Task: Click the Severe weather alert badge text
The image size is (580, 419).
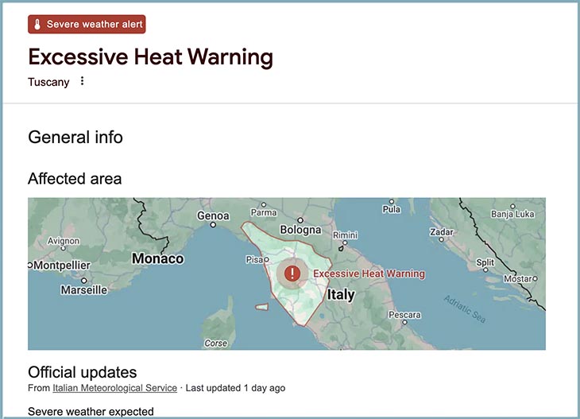Action: pyautogui.click(x=95, y=25)
